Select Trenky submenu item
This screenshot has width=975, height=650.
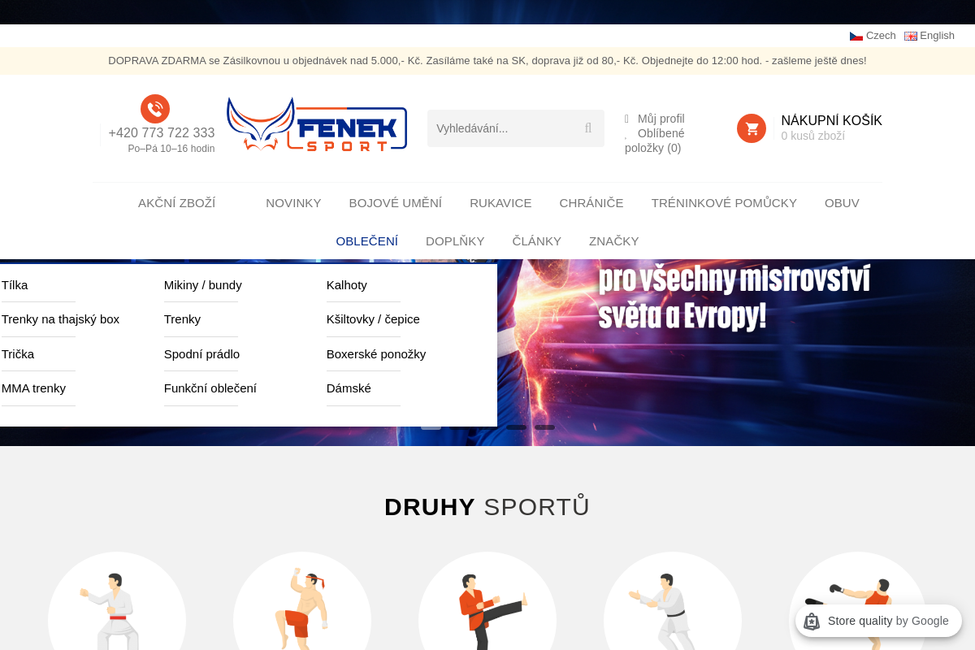(x=182, y=319)
